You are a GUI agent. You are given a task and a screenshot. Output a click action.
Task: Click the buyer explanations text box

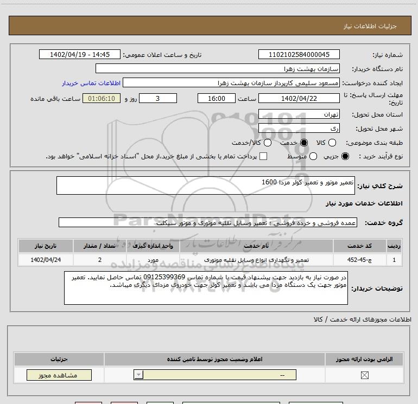coord(206,288)
